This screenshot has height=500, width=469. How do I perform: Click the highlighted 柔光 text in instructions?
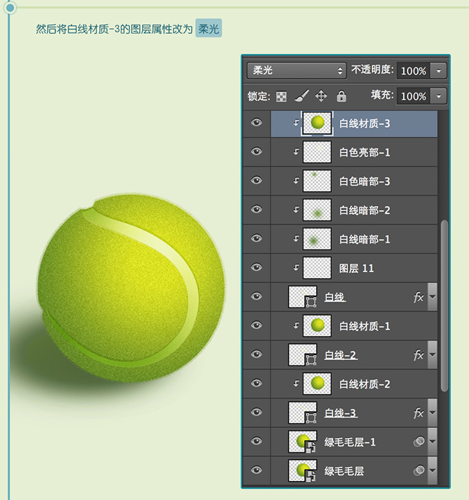(x=209, y=29)
